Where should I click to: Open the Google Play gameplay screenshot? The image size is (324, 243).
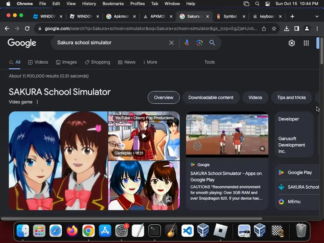pos(227,134)
